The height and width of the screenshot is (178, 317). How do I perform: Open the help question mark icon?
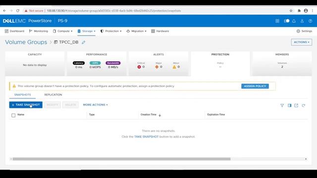click(311, 21)
